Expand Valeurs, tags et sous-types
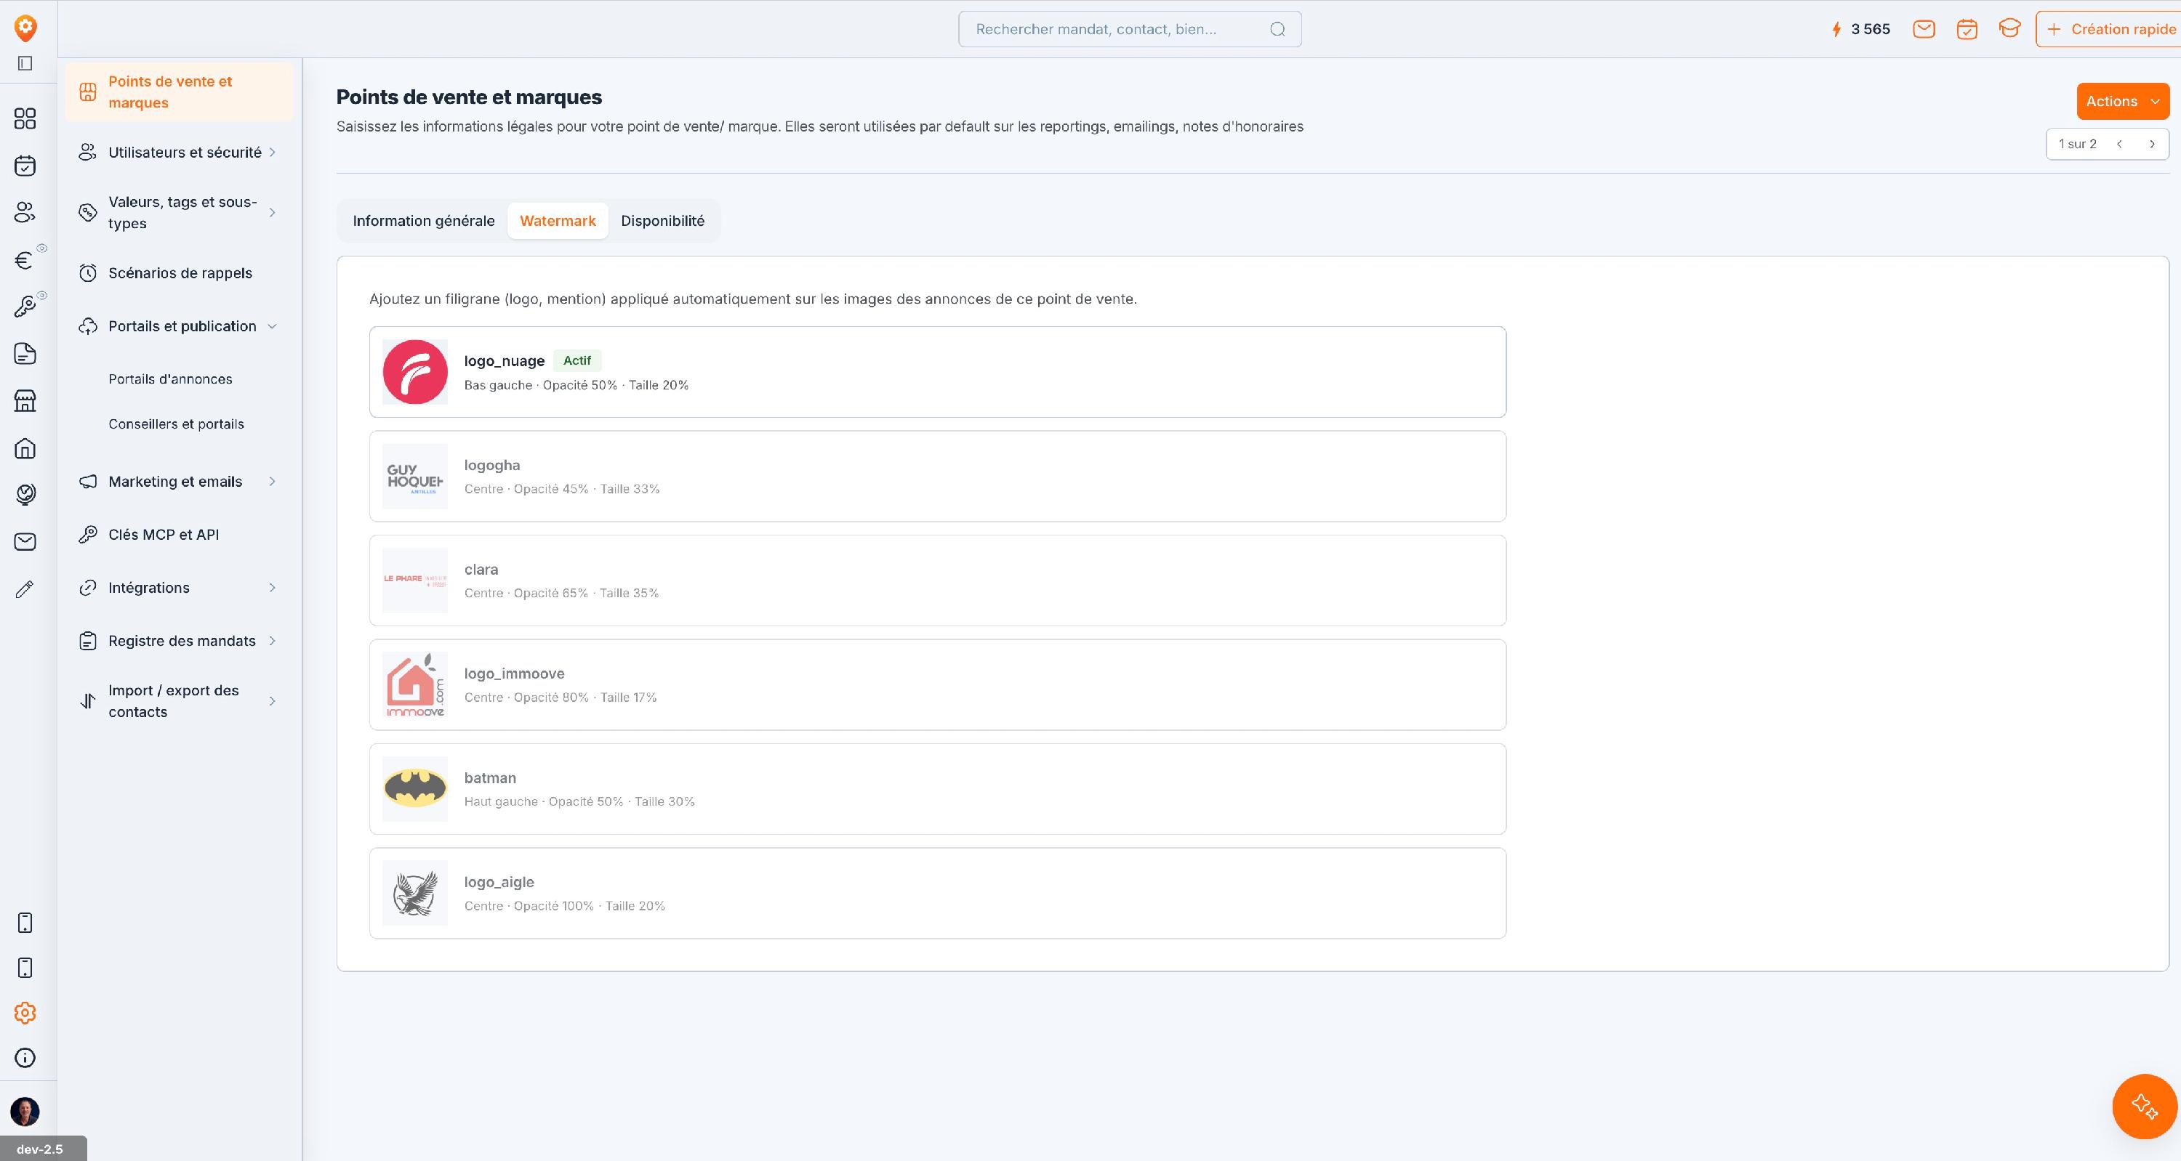The image size is (2181, 1161). pyautogui.click(x=179, y=212)
